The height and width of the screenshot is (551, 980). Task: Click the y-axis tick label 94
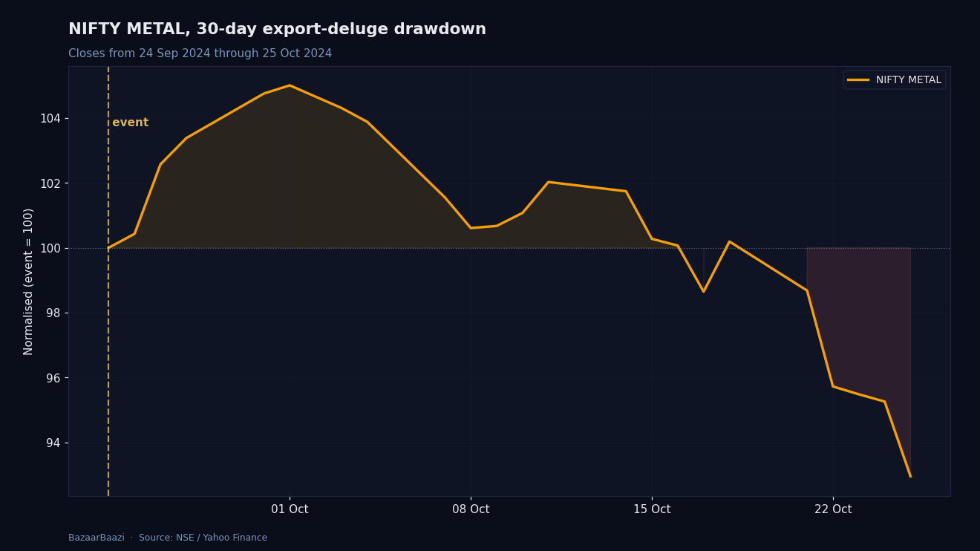click(54, 443)
